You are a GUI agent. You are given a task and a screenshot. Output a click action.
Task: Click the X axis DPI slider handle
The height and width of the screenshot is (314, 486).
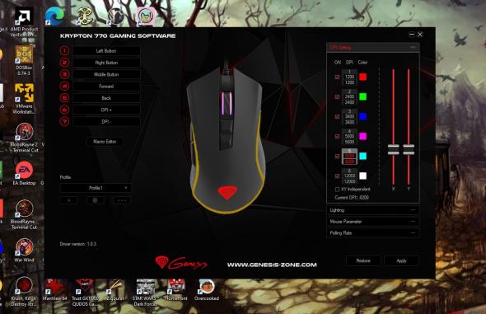(x=393, y=150)
